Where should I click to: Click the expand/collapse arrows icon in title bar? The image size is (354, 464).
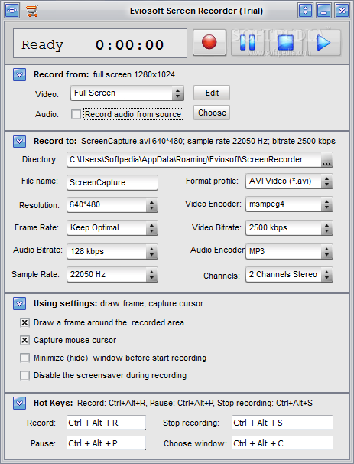point(305,11)
